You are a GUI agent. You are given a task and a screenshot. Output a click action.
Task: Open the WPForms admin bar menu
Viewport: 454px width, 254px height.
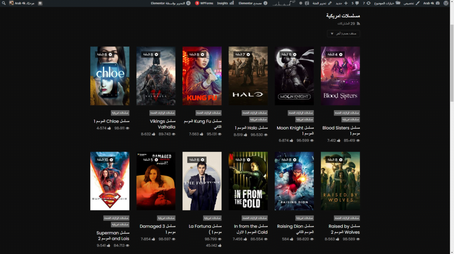point(204,3)
